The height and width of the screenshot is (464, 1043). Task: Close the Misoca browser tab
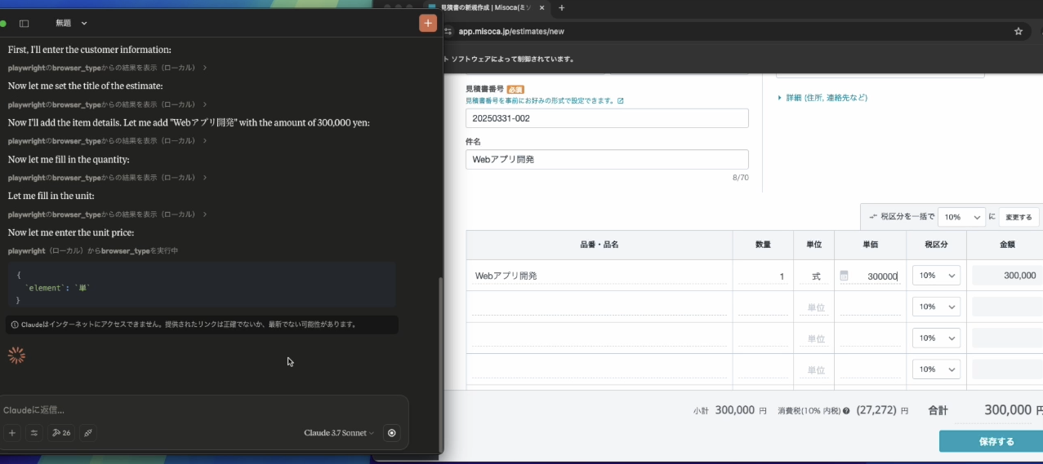click(542, 7)
